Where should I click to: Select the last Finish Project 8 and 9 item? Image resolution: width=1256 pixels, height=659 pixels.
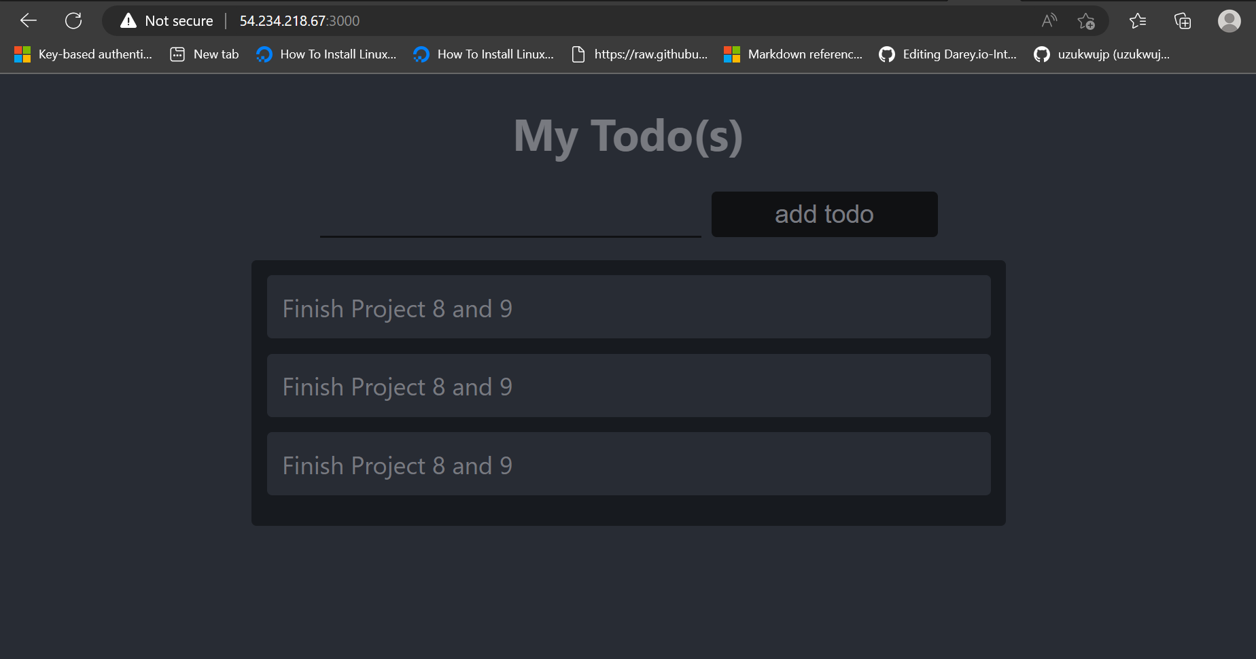pyautogui.click(x=628, y=465)
